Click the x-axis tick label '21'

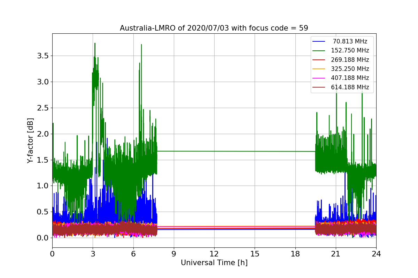click(336, 254)
